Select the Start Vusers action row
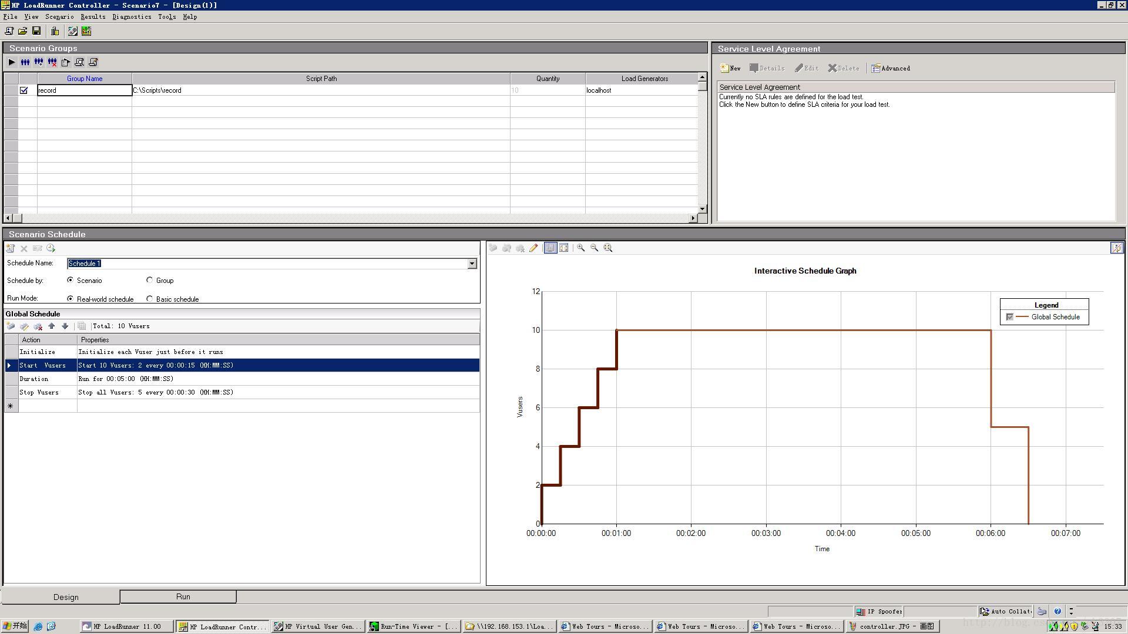Screen dimensions: 1128x634 (x=241, y=366)
